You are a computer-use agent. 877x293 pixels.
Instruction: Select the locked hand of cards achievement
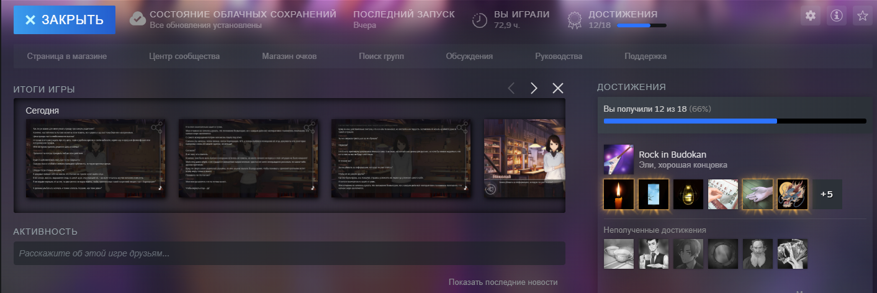point(793,254)
